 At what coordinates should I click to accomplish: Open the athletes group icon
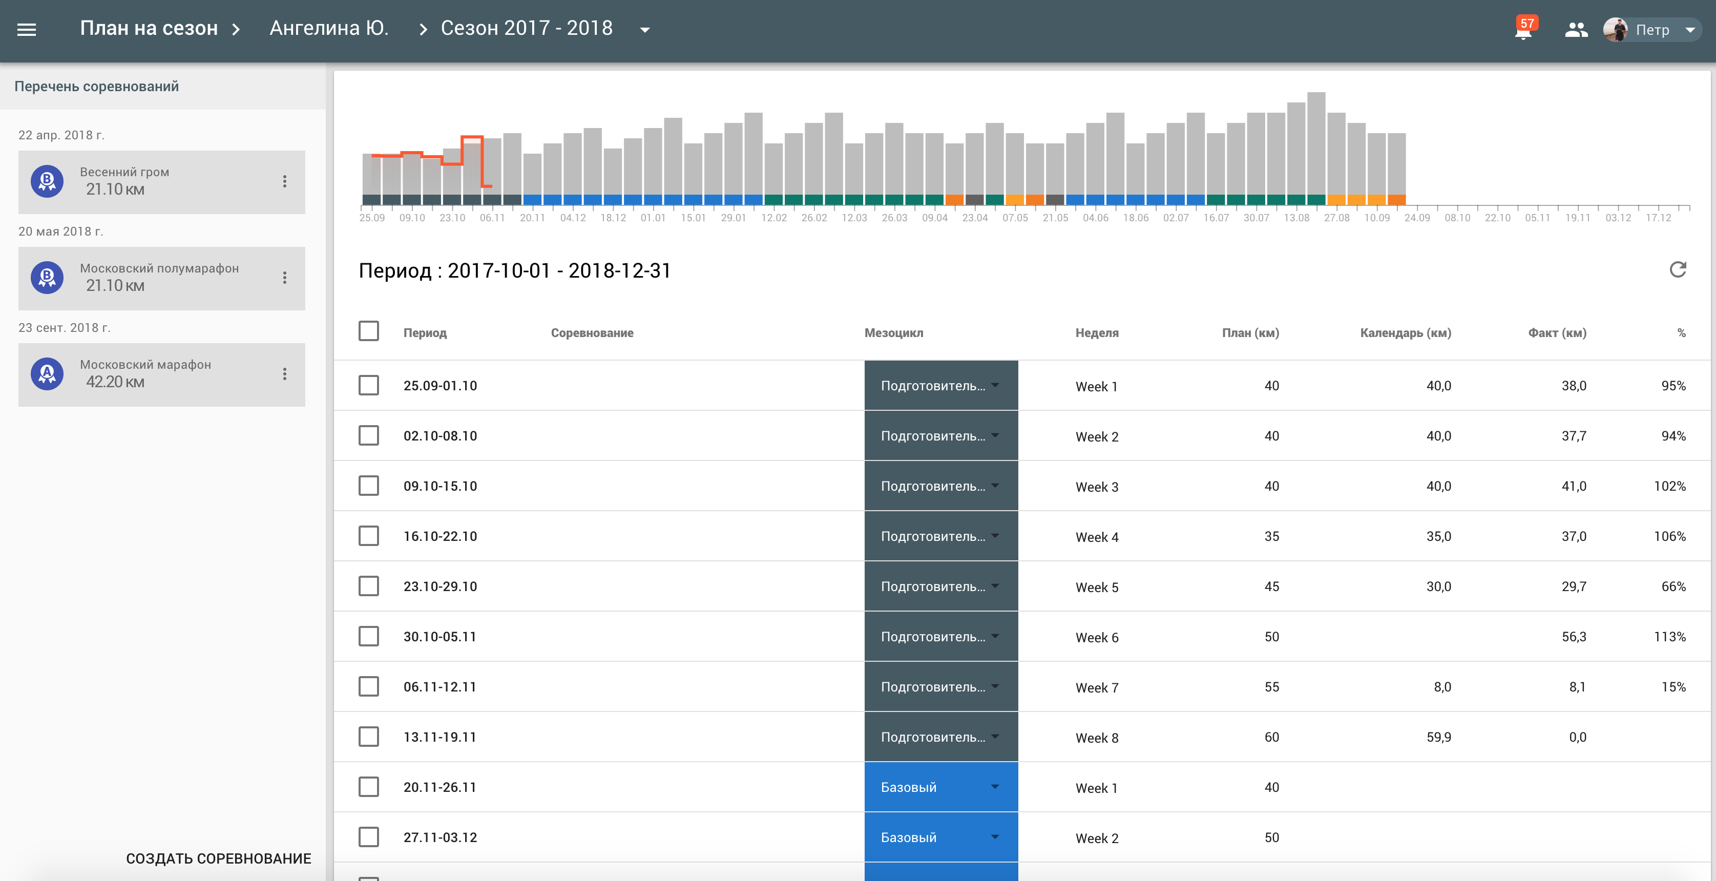click(x=1576, y=29)
